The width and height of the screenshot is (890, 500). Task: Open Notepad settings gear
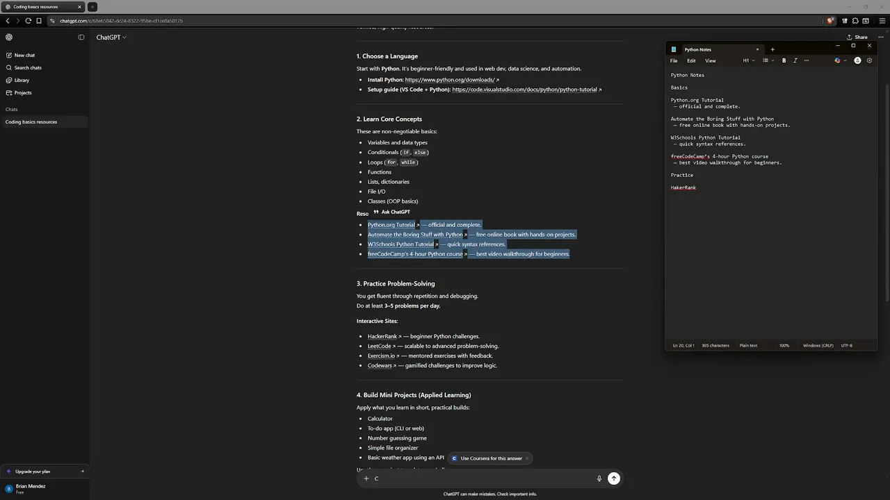pyautogui.click(x=869, y=60)
